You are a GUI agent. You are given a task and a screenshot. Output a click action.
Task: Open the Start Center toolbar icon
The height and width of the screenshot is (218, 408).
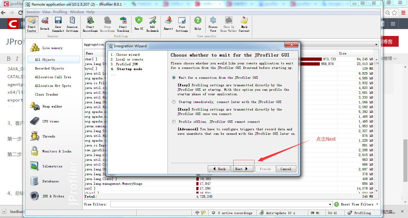pyautogui.click(x=32, y=24)
